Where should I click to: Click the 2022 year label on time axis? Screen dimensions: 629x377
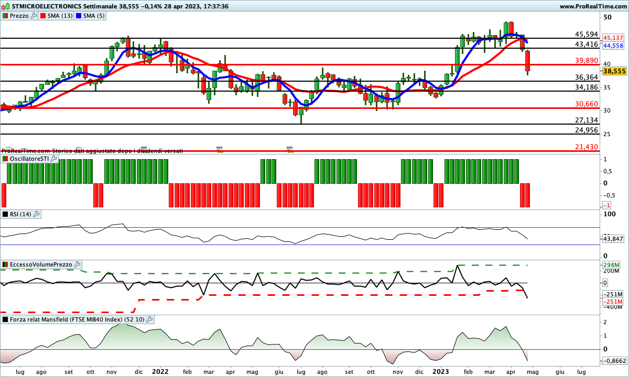[x=160, y=371]
